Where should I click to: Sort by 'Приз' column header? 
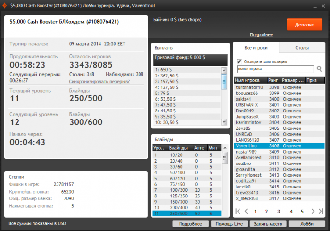coord(315,80)
